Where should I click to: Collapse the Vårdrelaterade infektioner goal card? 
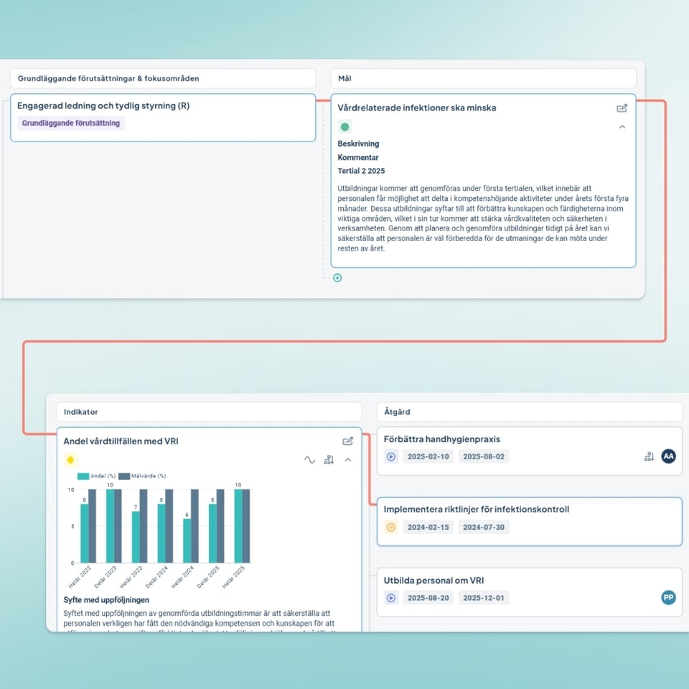(622, 127)
